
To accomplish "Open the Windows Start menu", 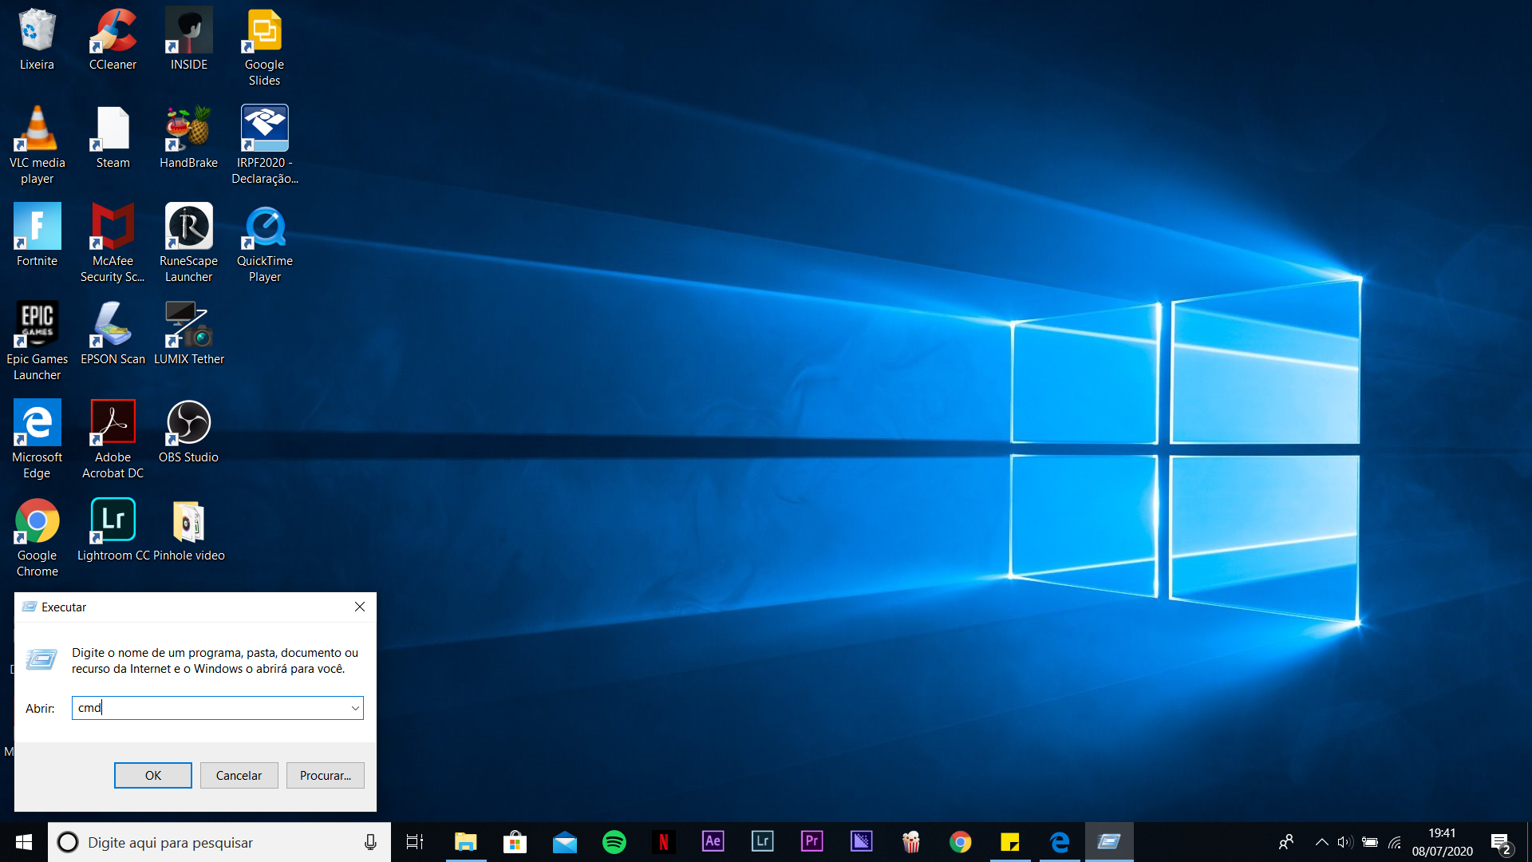I will pyautogui.click(x=24, y=842).
